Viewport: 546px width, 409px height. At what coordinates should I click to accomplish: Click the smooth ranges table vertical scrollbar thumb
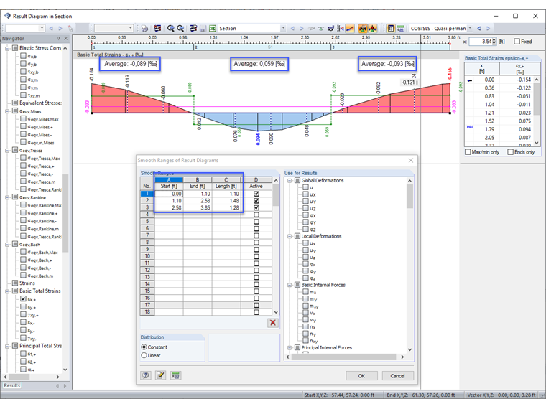point(276,195)
